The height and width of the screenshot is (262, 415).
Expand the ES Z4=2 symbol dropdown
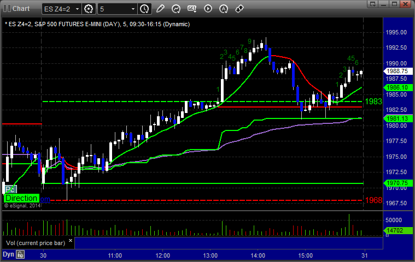click(77, 9)
